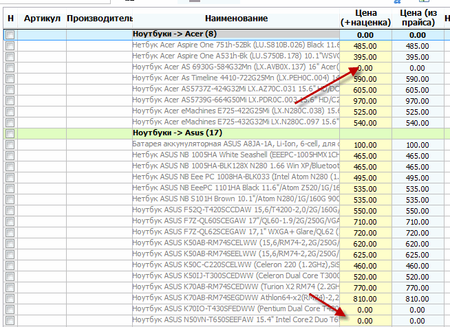This screenshot has height=327, width=450.
Task: Tick the checkbox for group Ноутбуки -> Asus (17)
Action: [10, 133]
